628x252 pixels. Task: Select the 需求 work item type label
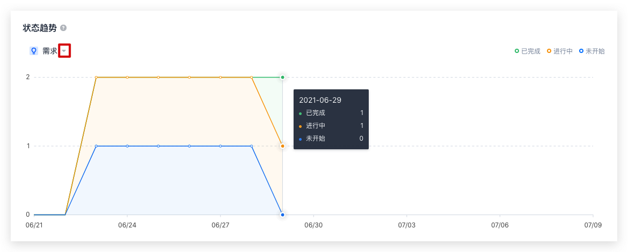[50, 51]
